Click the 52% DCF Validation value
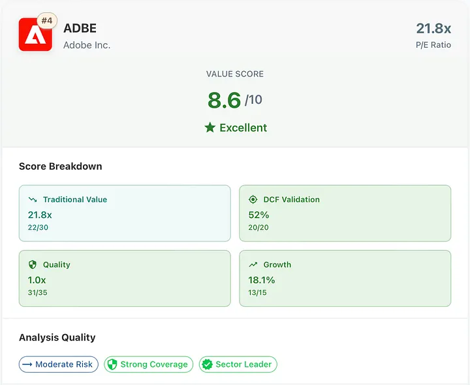Viewport: 470px width, 385px height. pyautogui.click(x=258, y=215)
